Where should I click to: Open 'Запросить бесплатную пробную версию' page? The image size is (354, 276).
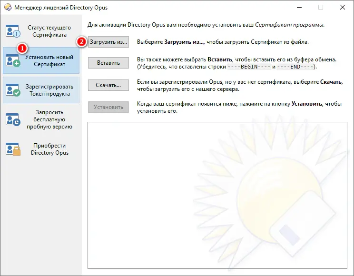pos(41,119)
